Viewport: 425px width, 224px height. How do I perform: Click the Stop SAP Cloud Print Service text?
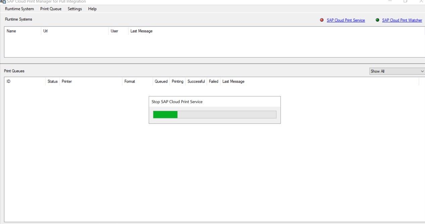coord(177,102)
